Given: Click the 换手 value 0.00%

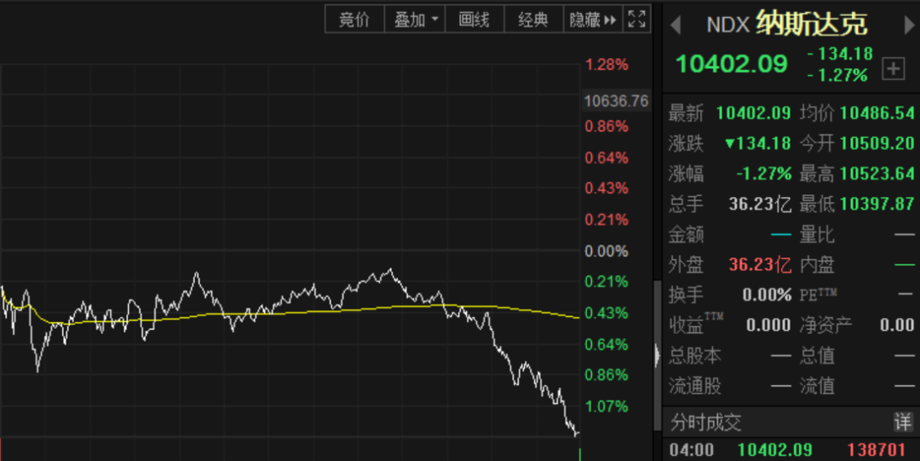Looking at the screenshot, I should tap(767, 295).
